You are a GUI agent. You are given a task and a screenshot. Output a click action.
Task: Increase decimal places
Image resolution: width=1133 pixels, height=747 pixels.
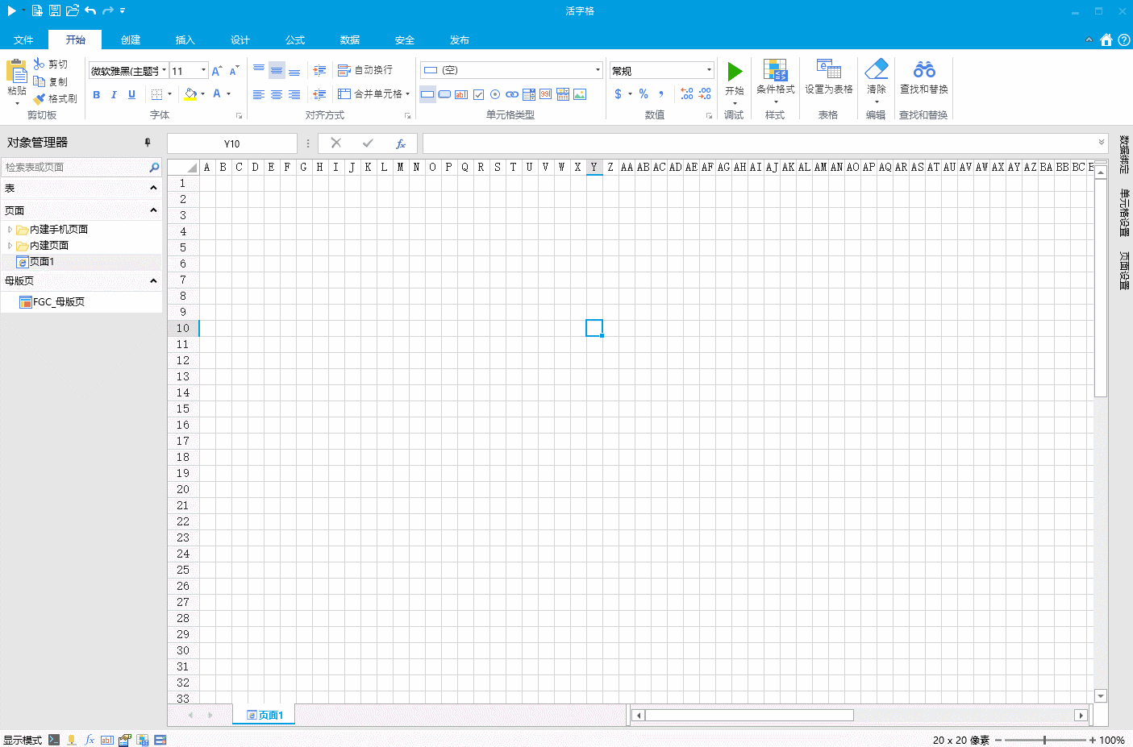pyautogui.click(x=686, y=94)
